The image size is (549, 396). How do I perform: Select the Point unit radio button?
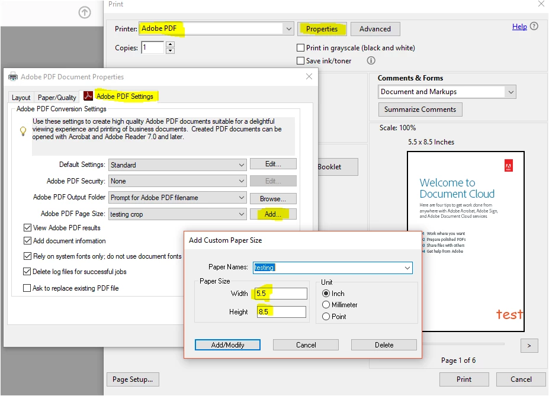pyautogui.click(x=326, y=317)
